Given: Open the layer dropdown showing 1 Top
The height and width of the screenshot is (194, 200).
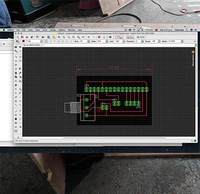Looking at the screenshot, I should (32, 41).
